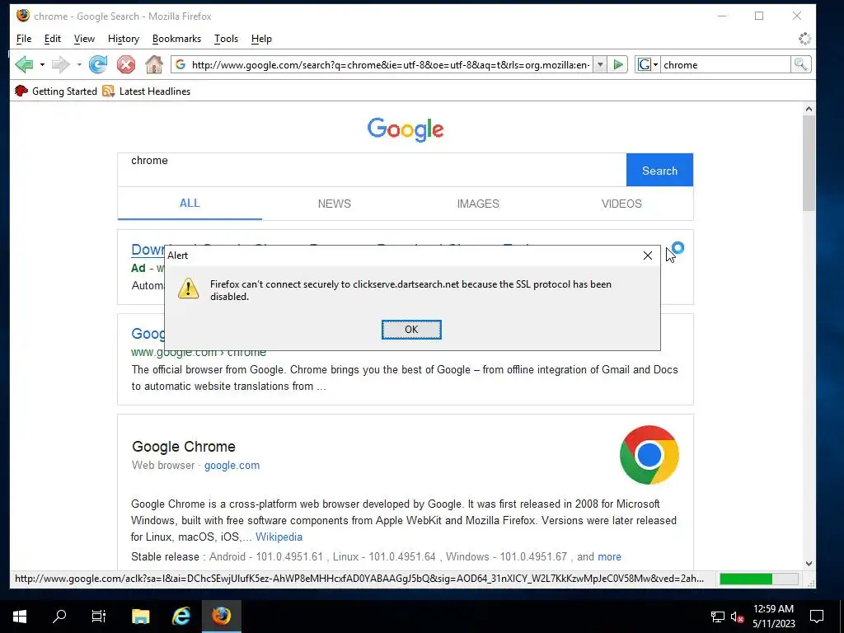Click the Chrome logo thumbnail

click(x=649, y=455)
